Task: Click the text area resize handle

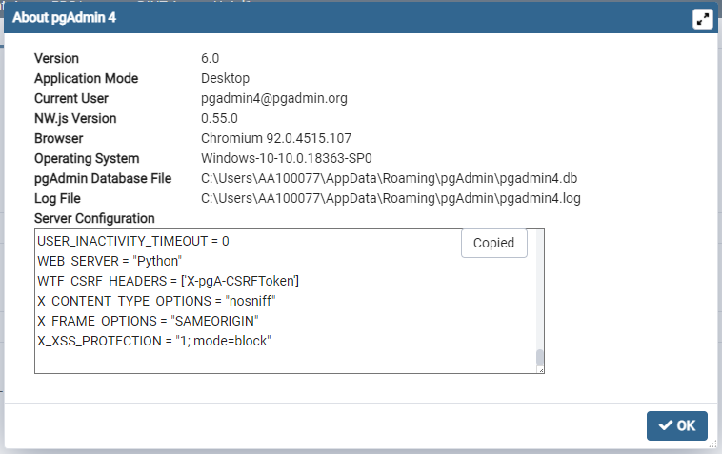Action: click(x=540, y=370)
